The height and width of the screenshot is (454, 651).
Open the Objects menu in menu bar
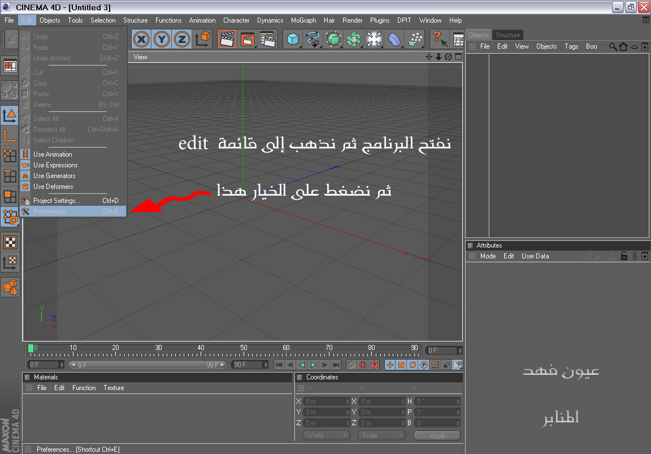(x=50, y=20)
